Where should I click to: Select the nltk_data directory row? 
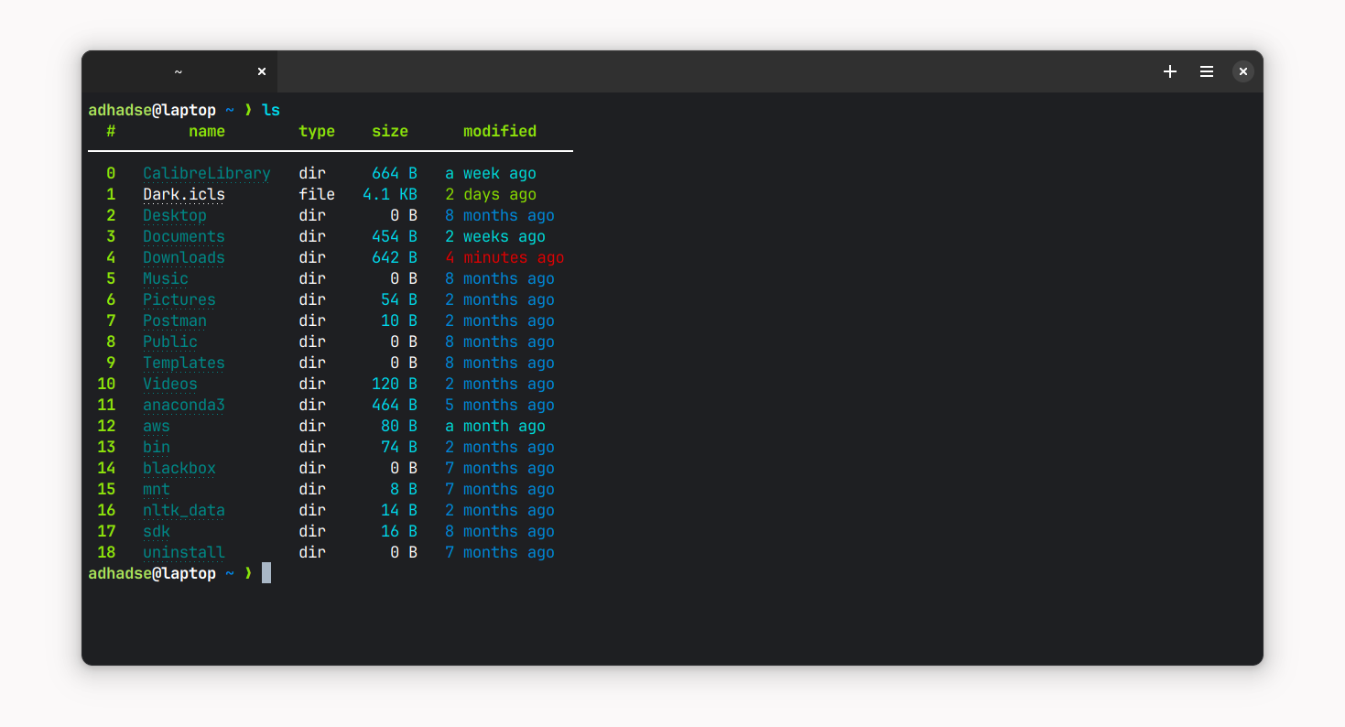[x=183, y=510]
